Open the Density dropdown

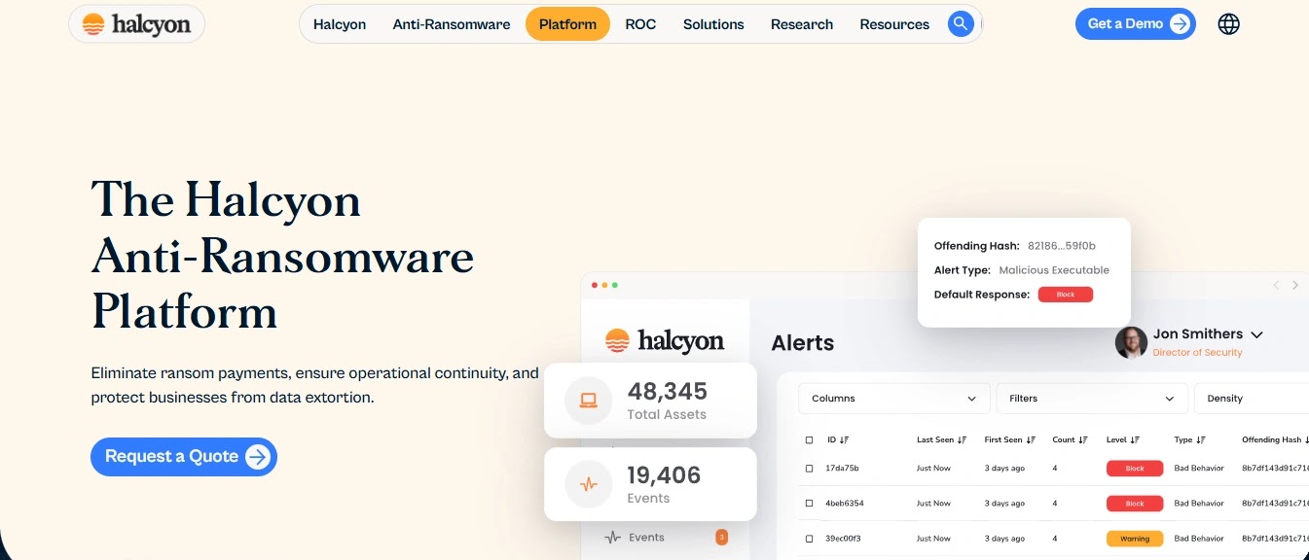[1252, 399]
